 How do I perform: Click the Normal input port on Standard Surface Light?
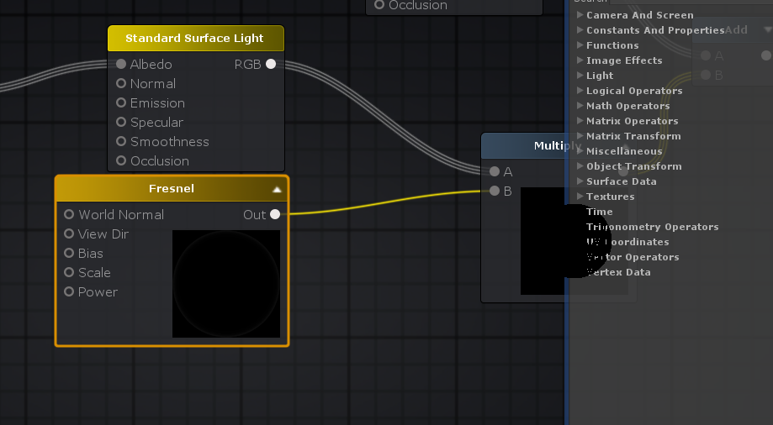click(x=121, y=83)
